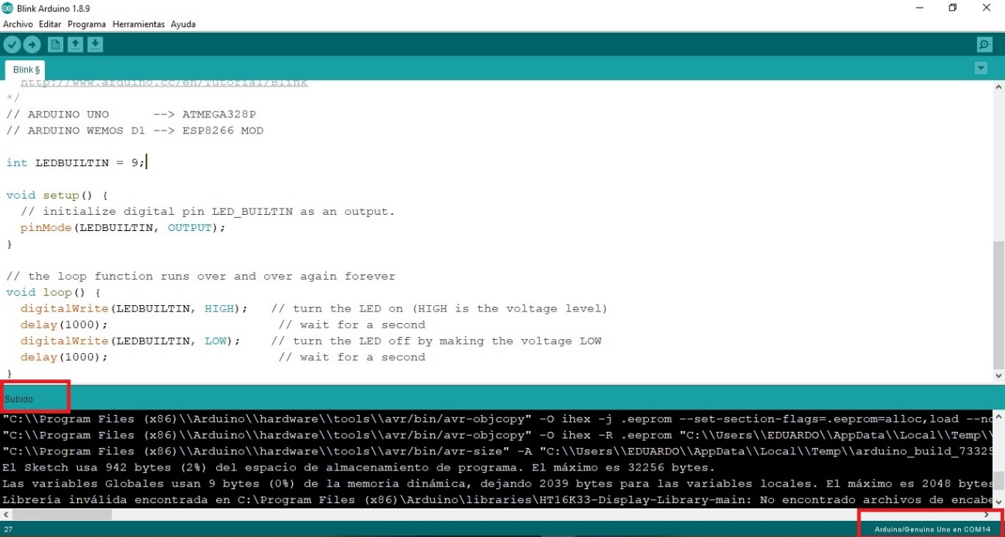Screen dimensions: 1005x537
Task: Click the Upload arrow button
Action: [x=32, y=45]
